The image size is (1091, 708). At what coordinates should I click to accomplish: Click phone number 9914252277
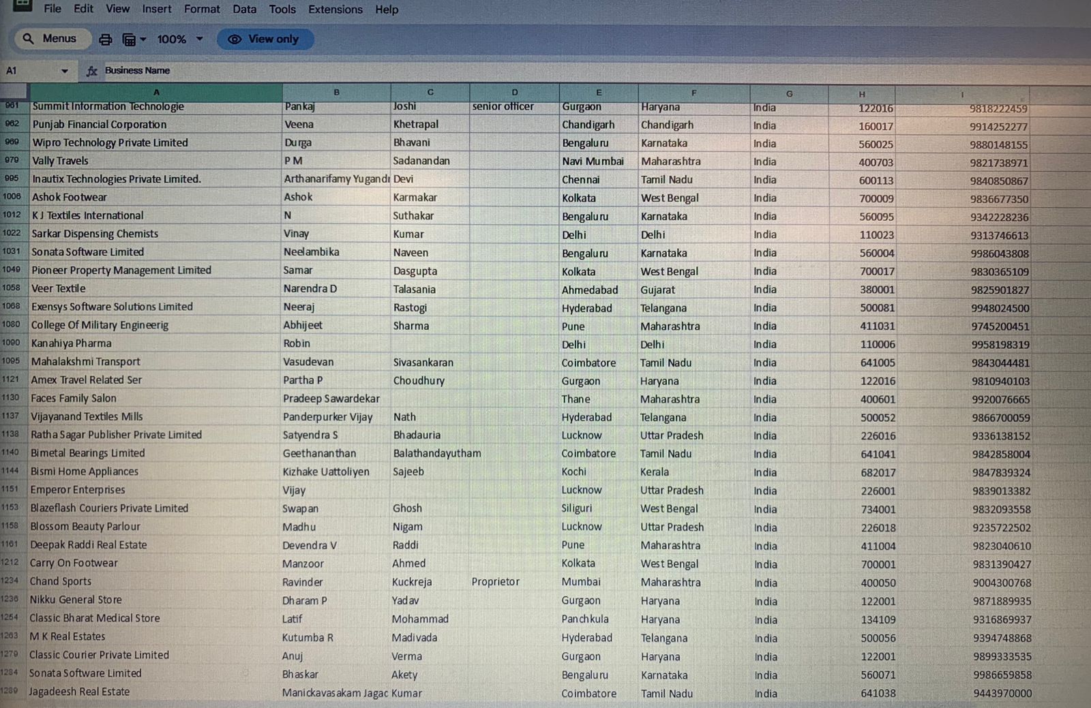[999, 127]
